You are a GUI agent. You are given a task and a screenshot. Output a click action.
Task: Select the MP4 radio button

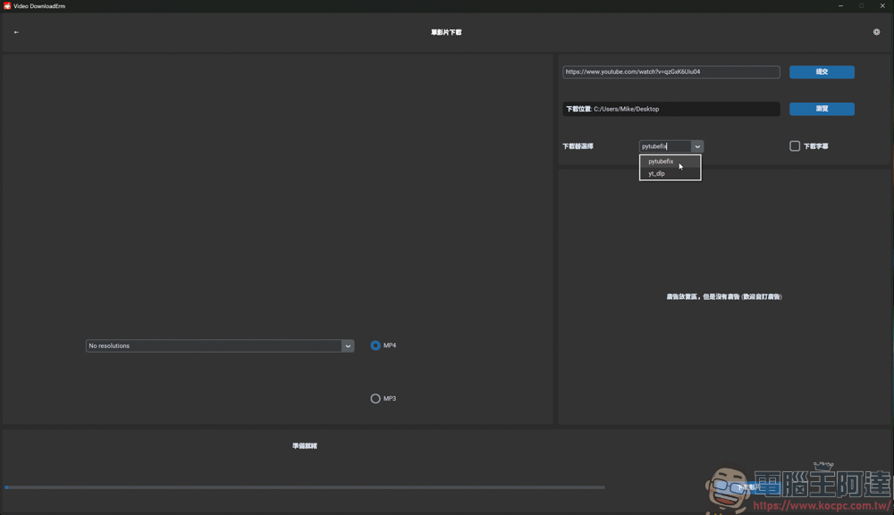point(375,345)
